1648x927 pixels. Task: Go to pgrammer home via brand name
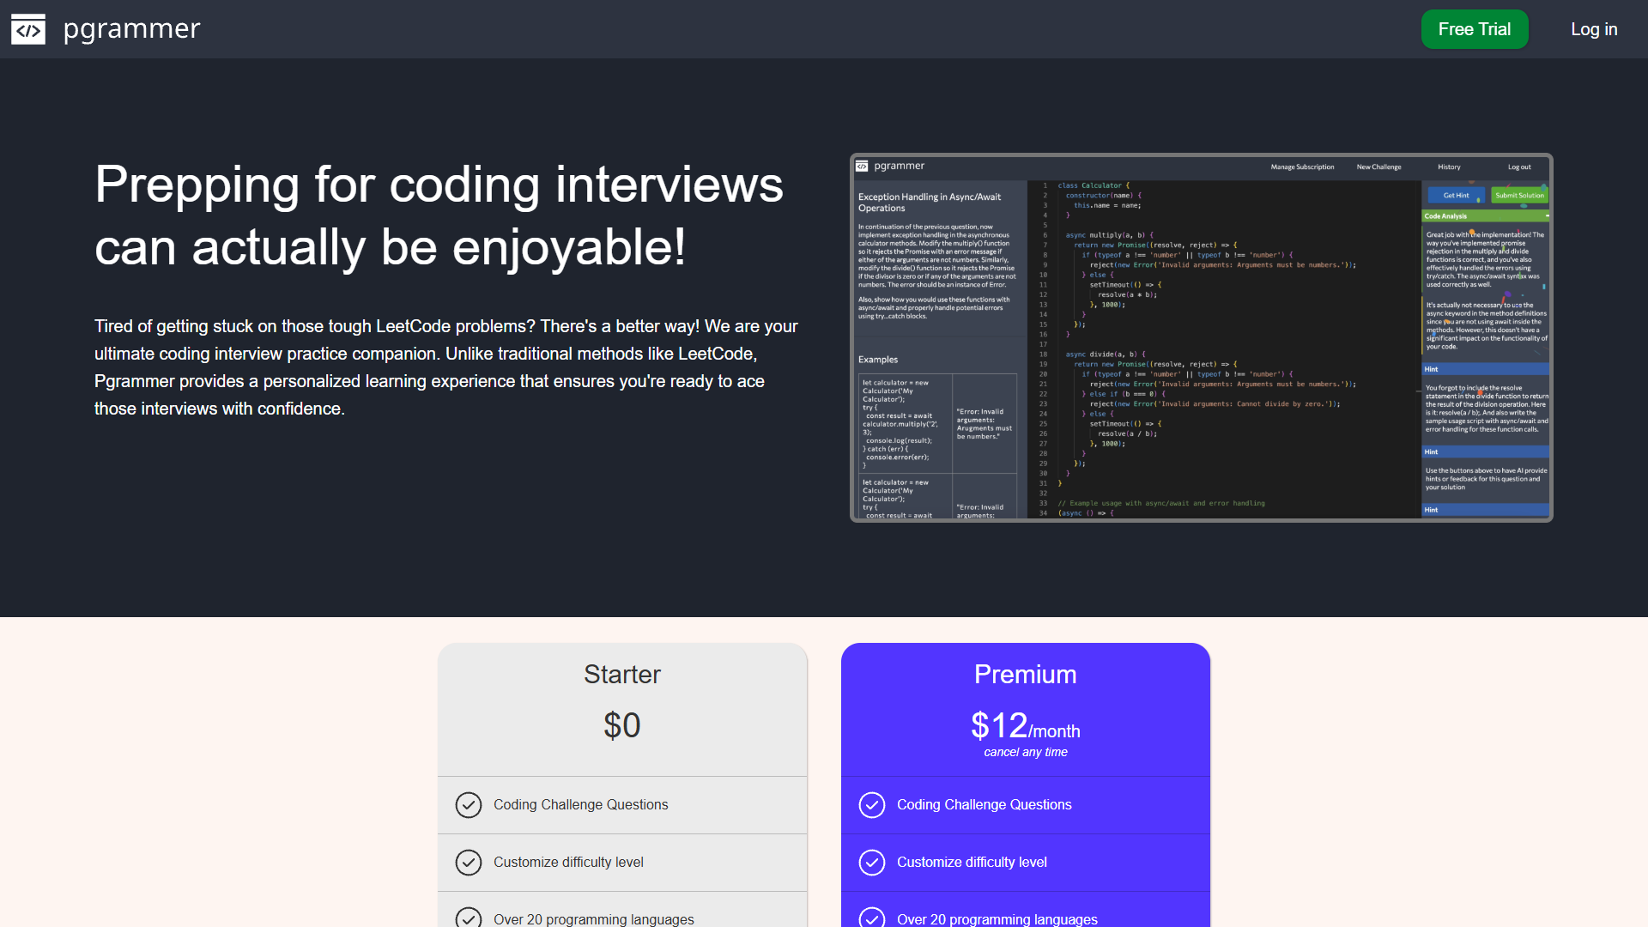pos(131,29)
